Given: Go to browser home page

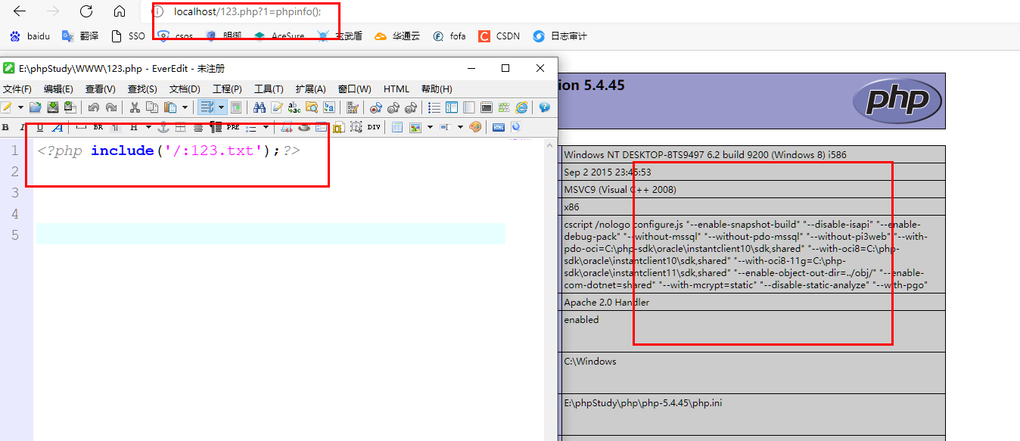Looking at the screenshot, I should [x=120, y=11].
